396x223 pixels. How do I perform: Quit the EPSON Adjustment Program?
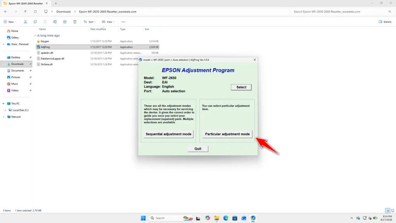tap(198, 149)
